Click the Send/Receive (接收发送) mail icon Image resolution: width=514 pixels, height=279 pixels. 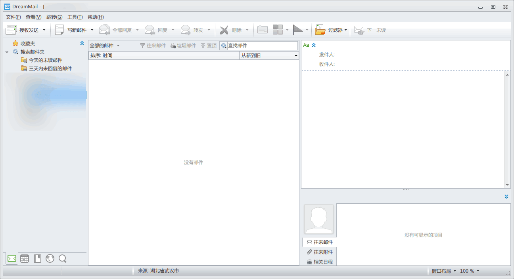11,30
